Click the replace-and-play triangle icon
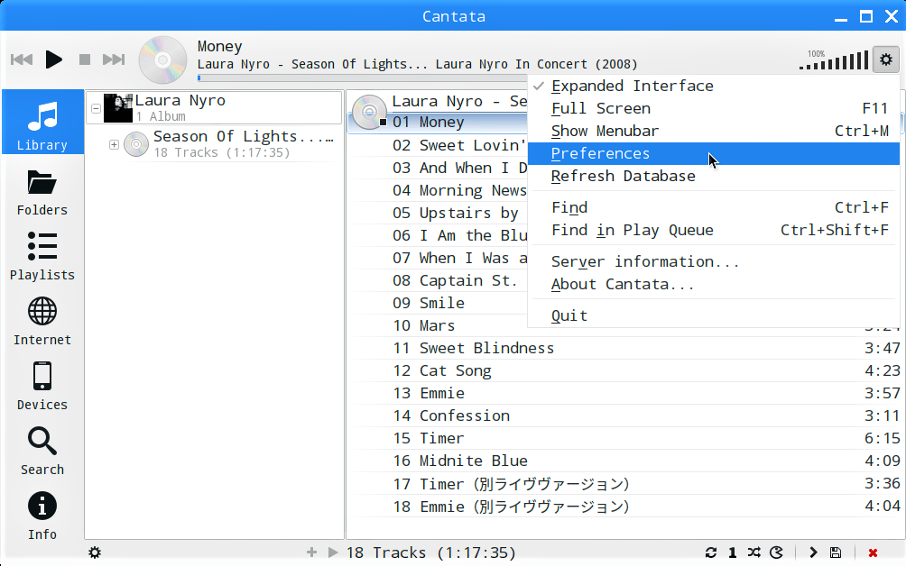The width and height of the screenshot is (906, 566). click(x=333, y=552)
